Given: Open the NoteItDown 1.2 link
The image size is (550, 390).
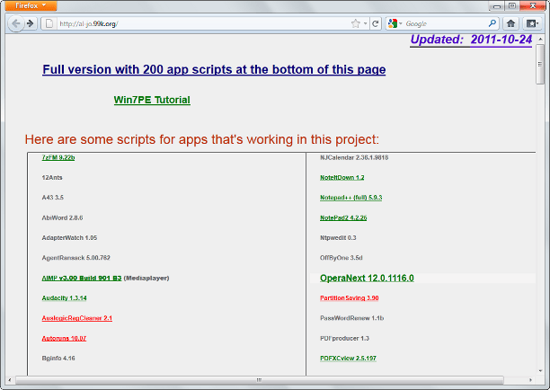Looking at the screenshot, I should click(x=342, y=177).
